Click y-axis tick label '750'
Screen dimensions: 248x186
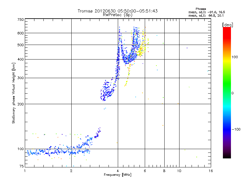click(20, 20)
